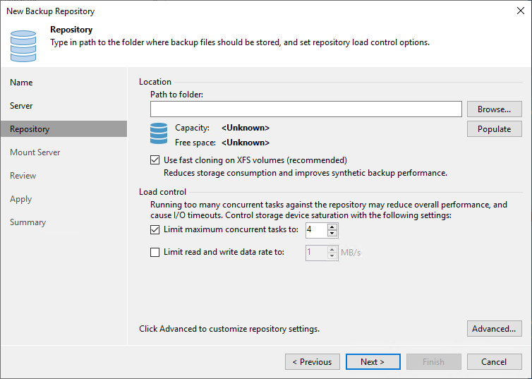Click inside the Path to folder field

(306, 109)
